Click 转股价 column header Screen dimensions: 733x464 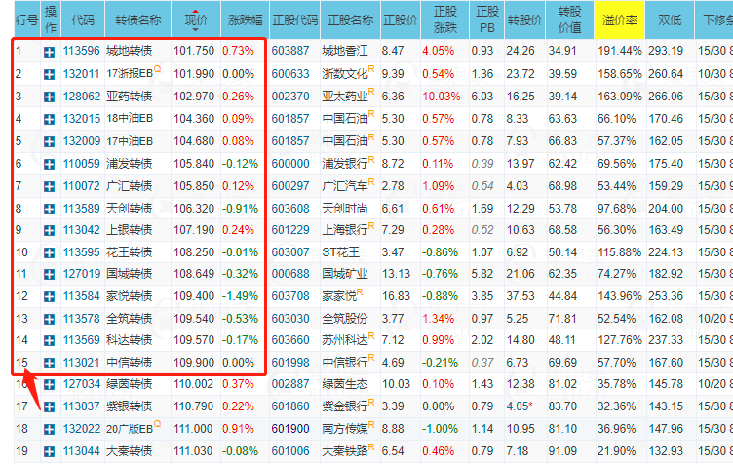tap(524, 20)
